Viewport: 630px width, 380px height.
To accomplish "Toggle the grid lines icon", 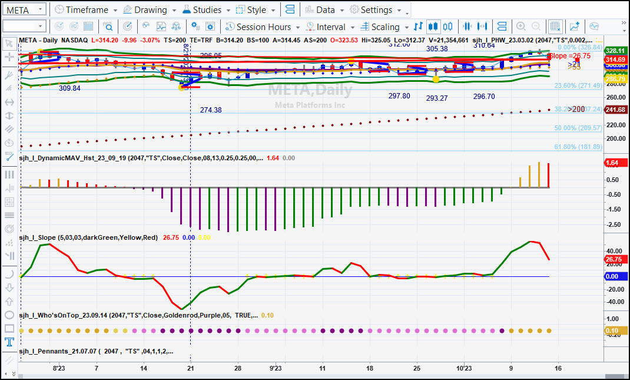I will click(x=555, y=27).
